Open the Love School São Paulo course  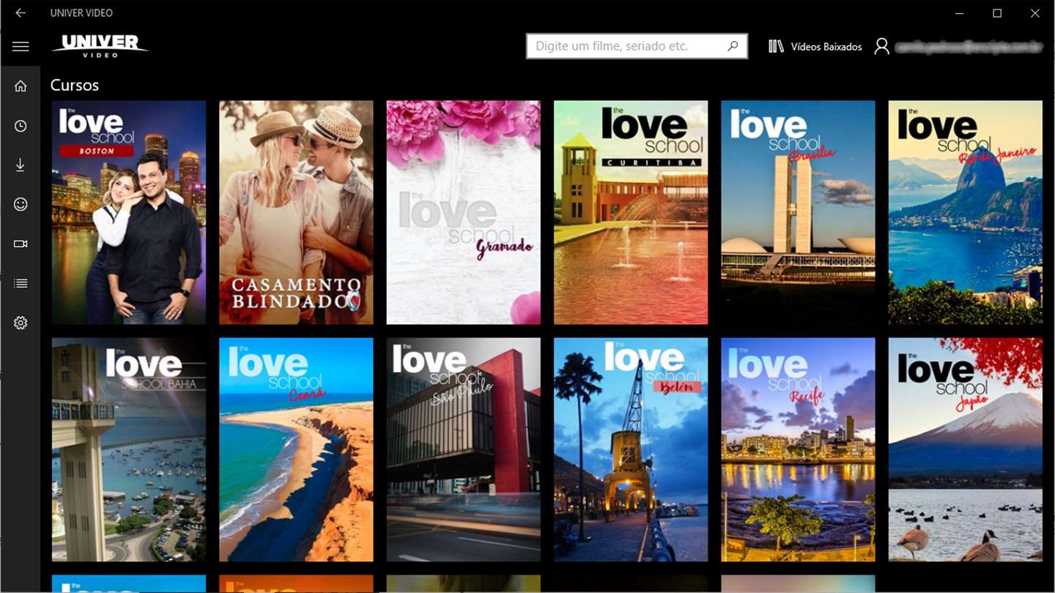click(464, 450)
